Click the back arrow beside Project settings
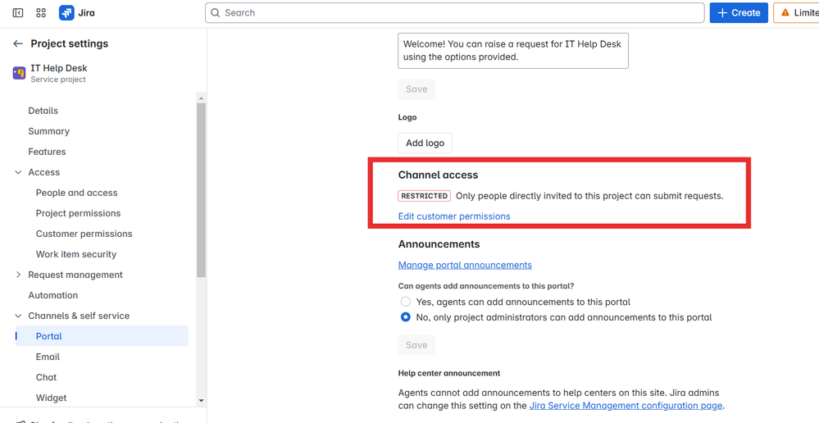Image resolution: width=819 pixels, height=423 pixels. pyautogui.click(x=18, y=44)
